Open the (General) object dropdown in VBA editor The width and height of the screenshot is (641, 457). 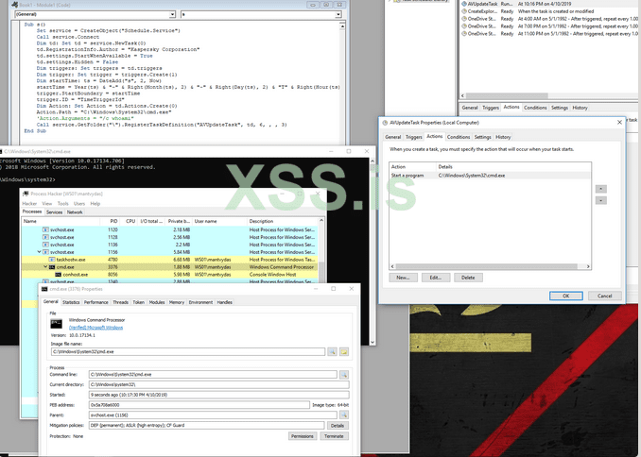[172, 14]
